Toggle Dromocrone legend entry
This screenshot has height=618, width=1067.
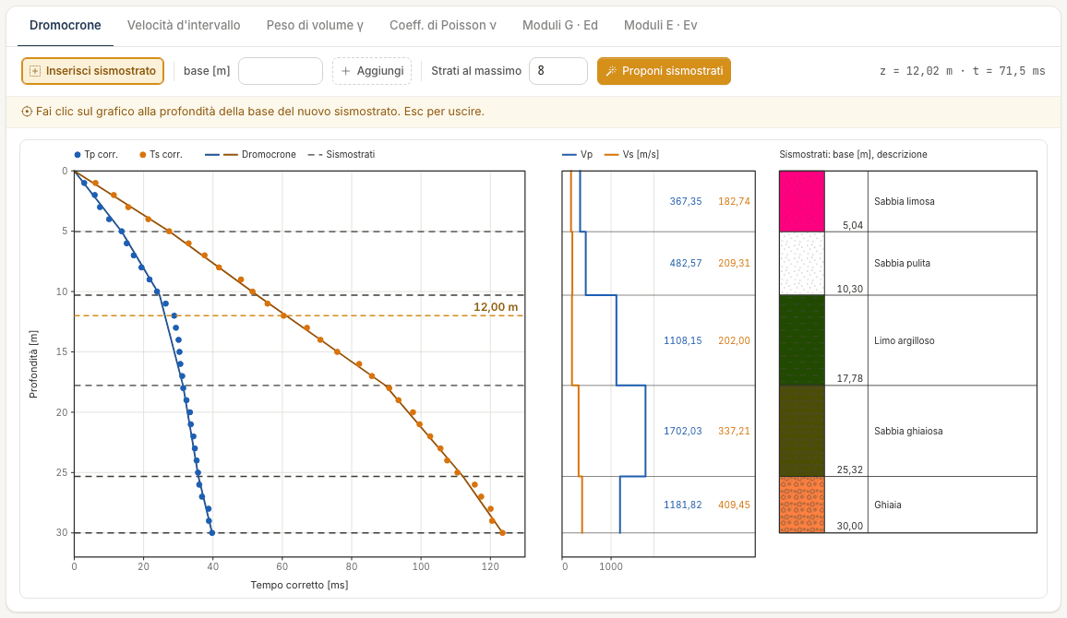tap(250, 154)
